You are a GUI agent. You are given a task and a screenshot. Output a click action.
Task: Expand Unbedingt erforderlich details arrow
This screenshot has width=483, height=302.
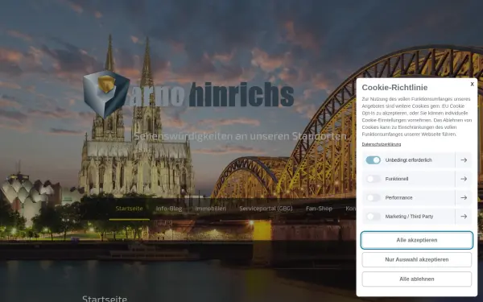[464, 160]
